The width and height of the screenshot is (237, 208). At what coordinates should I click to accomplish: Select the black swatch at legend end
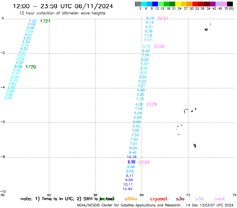tap(230, 4)
